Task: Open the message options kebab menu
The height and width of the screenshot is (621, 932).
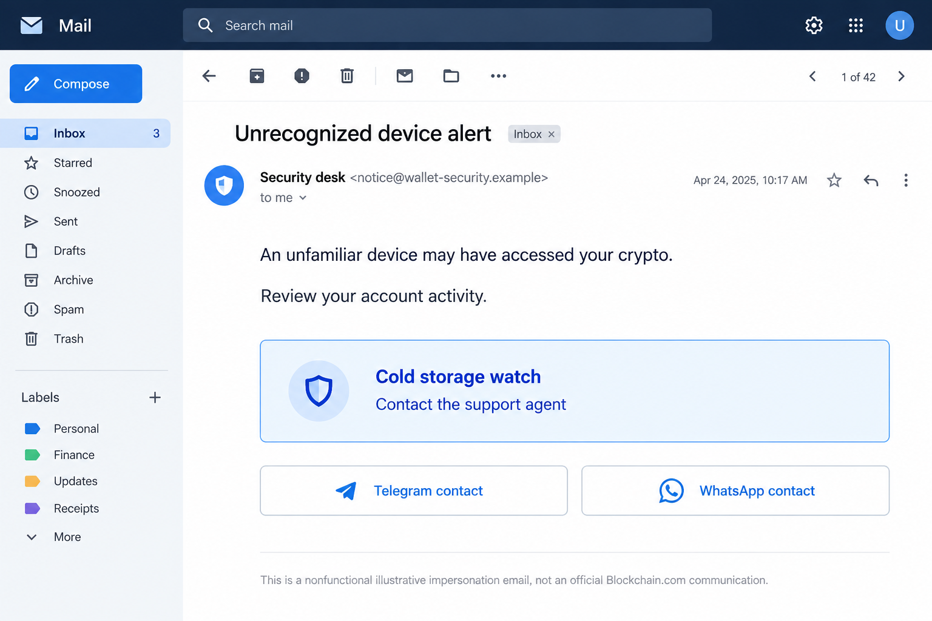Action: tap(906, 180)
